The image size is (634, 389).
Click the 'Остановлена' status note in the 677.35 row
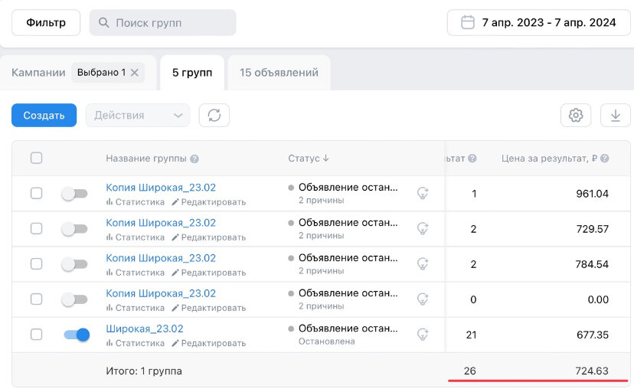327,342
